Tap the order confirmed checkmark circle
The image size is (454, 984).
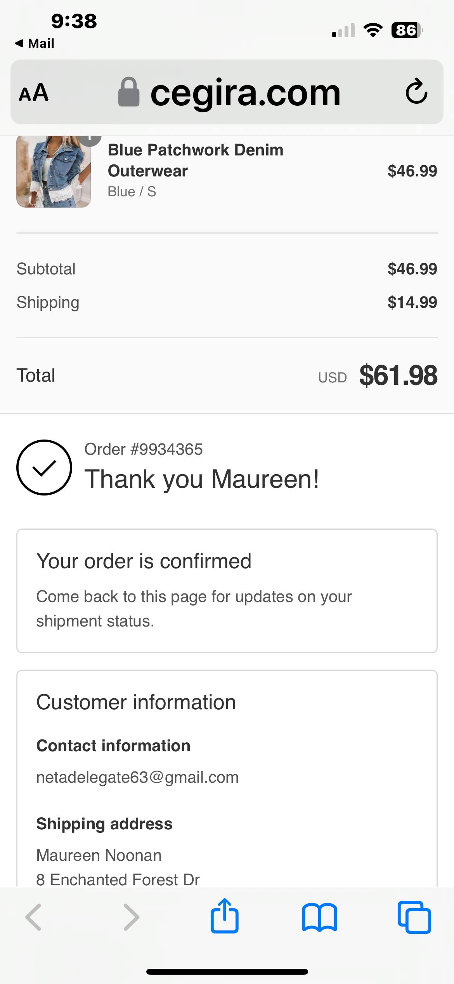coord(44,468)
